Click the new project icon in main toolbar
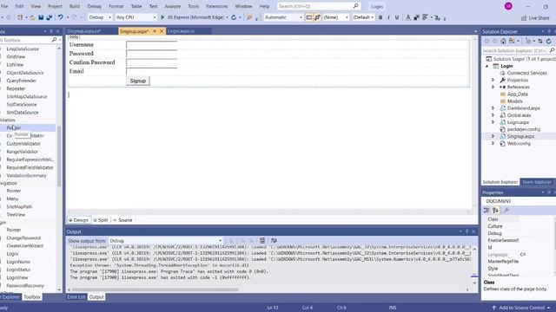This screenshot has width=556, height=312. point(20,17)
